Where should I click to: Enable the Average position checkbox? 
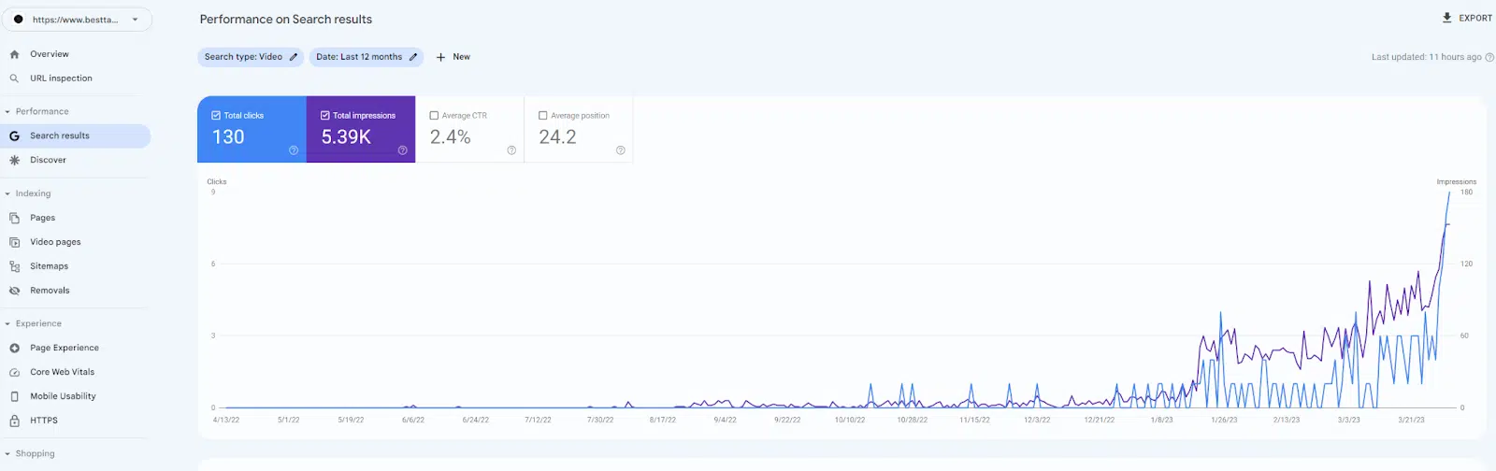tap(543, 116)
